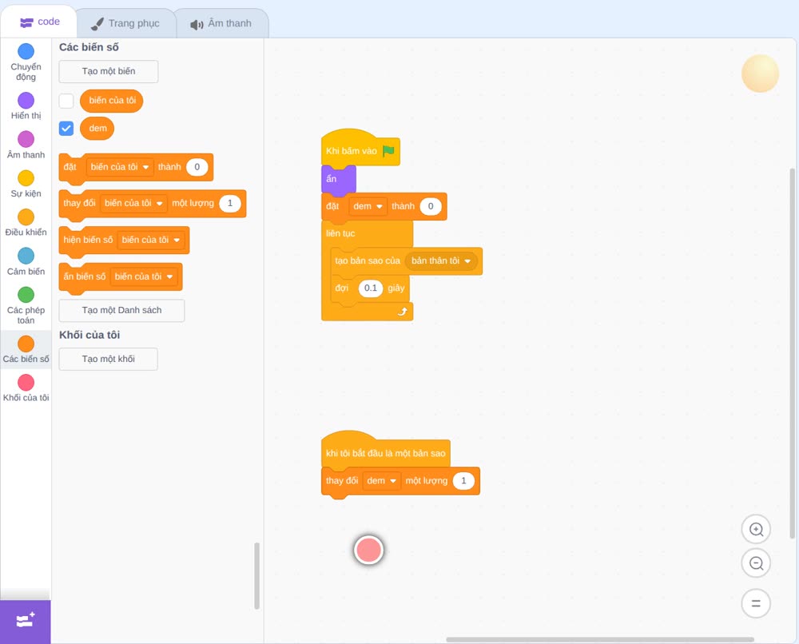Click the green flag in the hat block
The image size is (799, 644).
point(388,151)
